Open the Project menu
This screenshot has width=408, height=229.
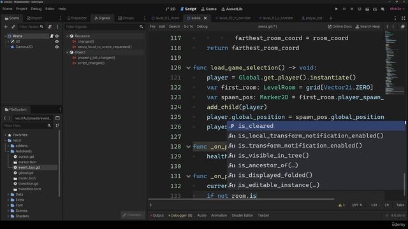tap(22, 9)
